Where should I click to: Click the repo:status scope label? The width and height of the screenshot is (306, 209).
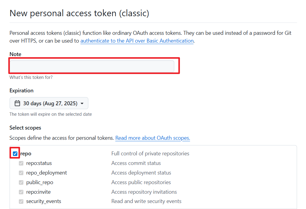coord(39,163)
